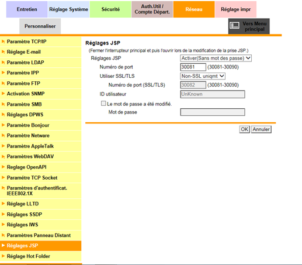
Task: Open the Réglage Système tab
Action: tap(68, 9)
